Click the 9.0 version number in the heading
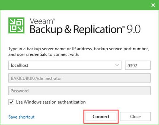Viewport: 159px width, 125px height. tap(134, 29)
